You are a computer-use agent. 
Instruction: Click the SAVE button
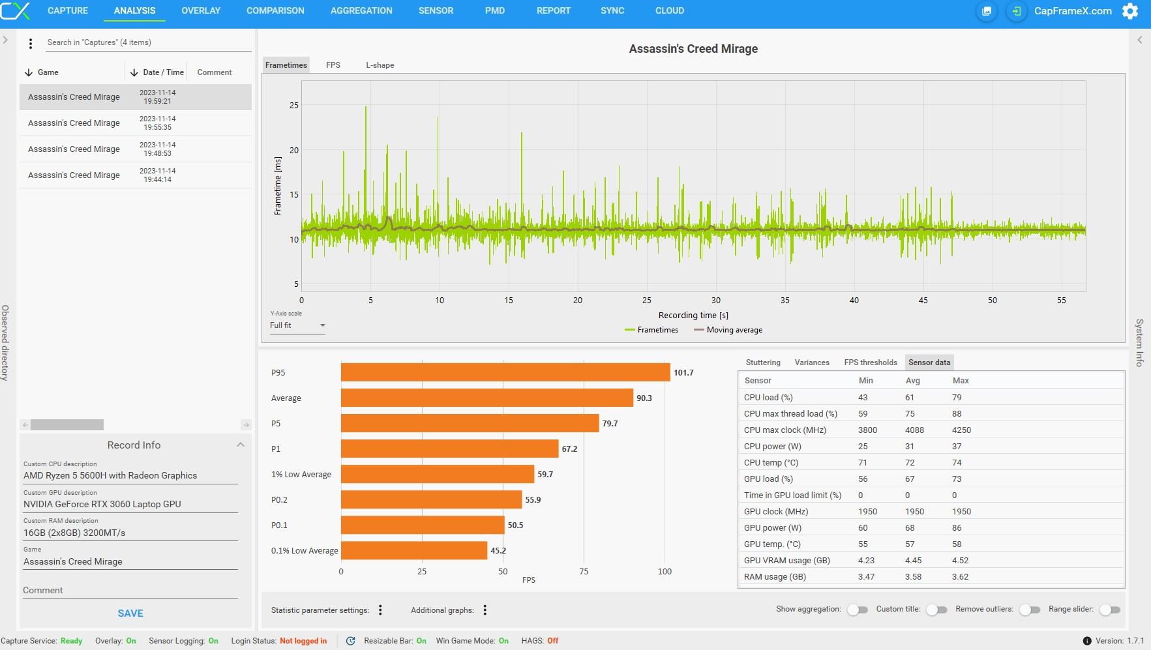pyautogui.click(x=130, y=613)
